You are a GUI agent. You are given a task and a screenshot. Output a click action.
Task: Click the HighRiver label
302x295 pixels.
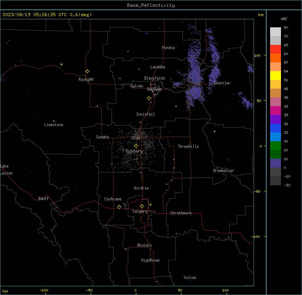(151, 260)
